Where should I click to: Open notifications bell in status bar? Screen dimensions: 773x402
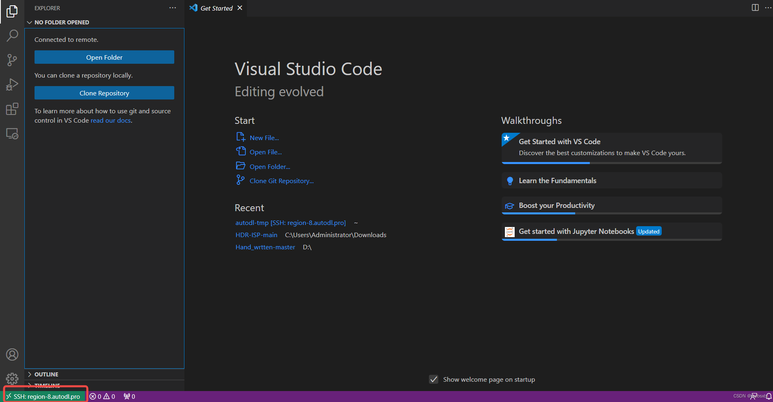coord(769,397)
